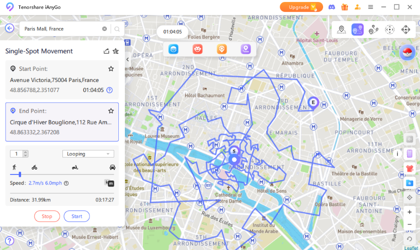
Task: Click the movement speed slider handle
Action: [x=20, y=174]
